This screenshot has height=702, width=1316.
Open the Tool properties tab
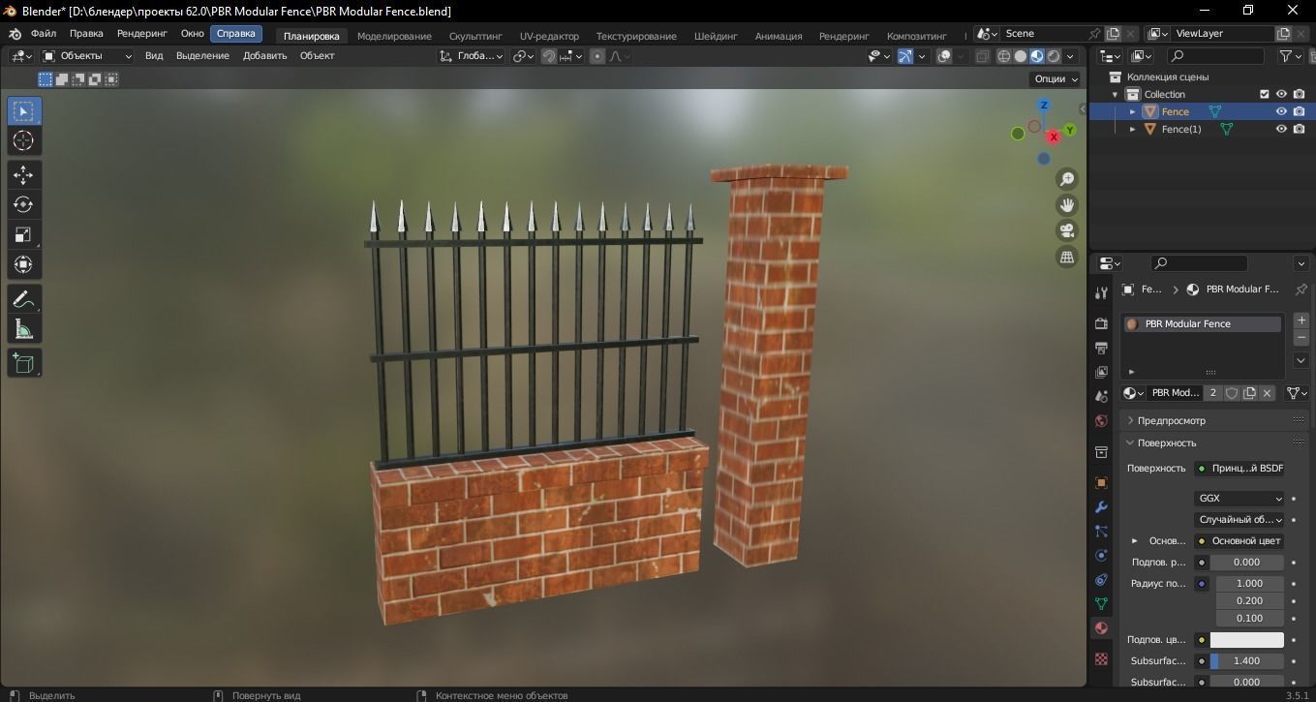coord(1101,293)
